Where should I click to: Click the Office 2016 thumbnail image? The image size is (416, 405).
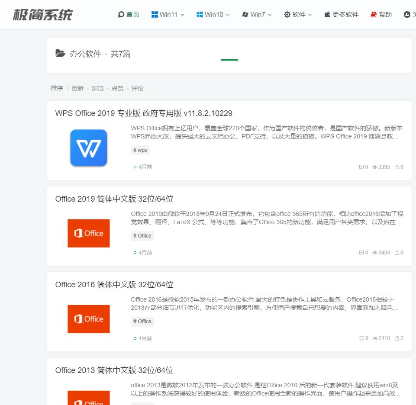click(x=88, y=319)
